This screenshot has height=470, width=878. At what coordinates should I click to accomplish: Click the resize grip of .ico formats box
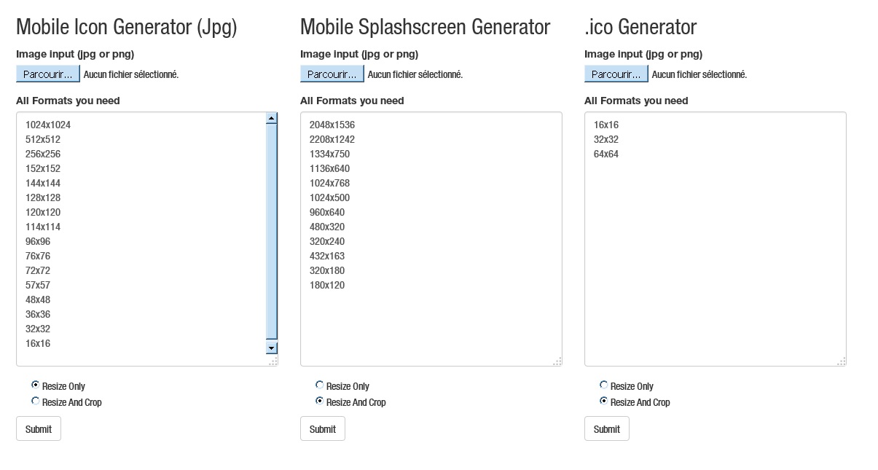[x=842, y=361]
